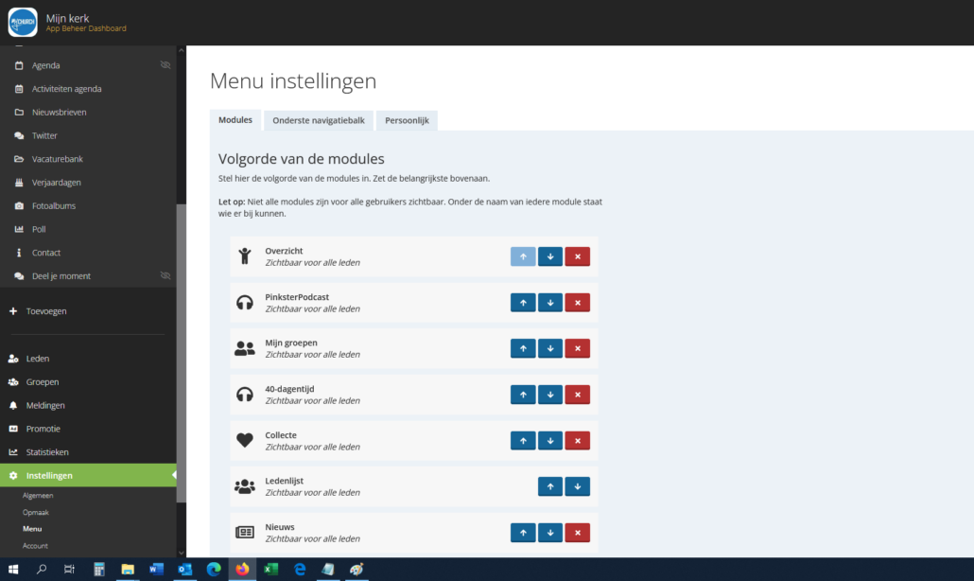Viewport: 974px width, 581px height.
Task: Move Ledenlijst module down
Action: [577, 486]
